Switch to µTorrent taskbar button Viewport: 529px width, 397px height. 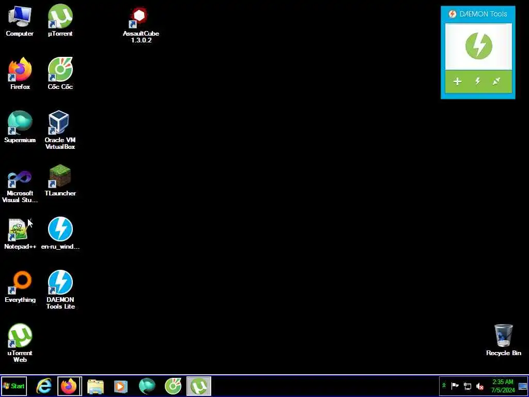tap(199, 386)
